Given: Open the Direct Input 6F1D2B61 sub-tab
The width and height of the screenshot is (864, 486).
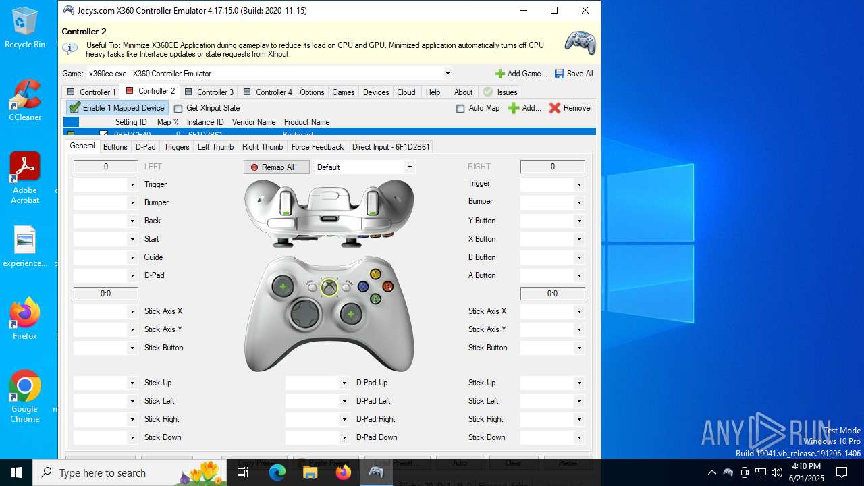Looking at the screenshot, I should (x=391, y=147).
